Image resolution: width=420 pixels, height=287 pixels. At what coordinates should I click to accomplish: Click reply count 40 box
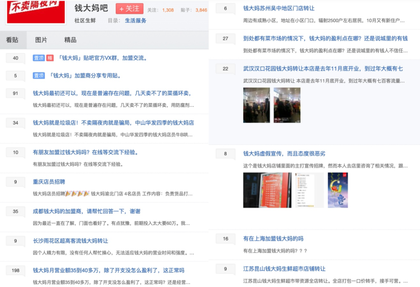16,58
